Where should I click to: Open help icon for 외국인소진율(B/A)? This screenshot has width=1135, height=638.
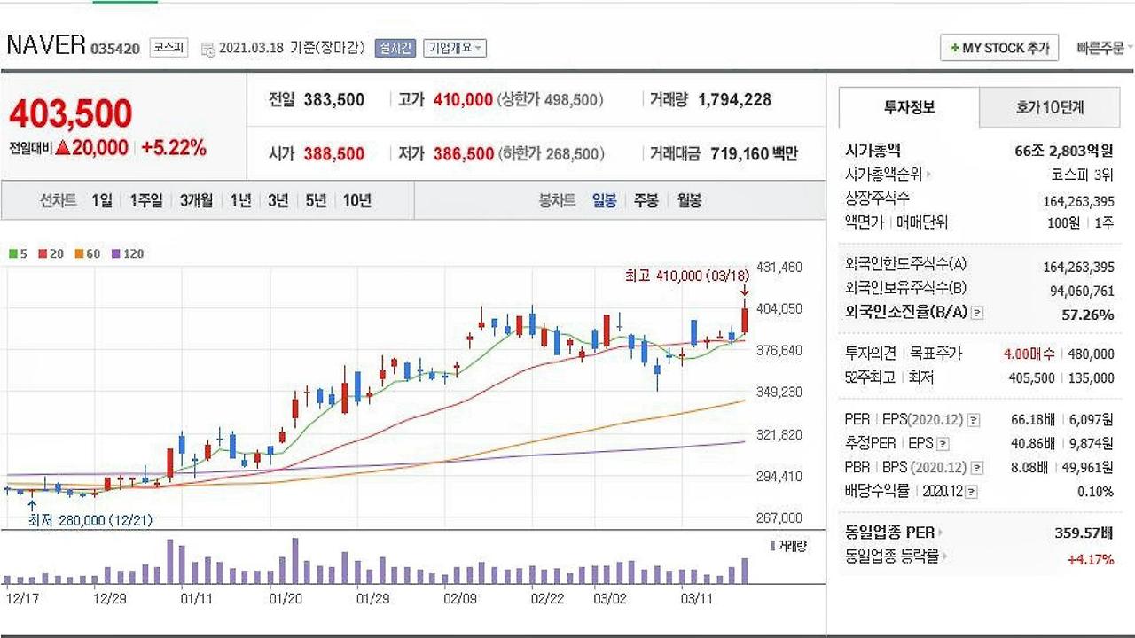(977, 313)
